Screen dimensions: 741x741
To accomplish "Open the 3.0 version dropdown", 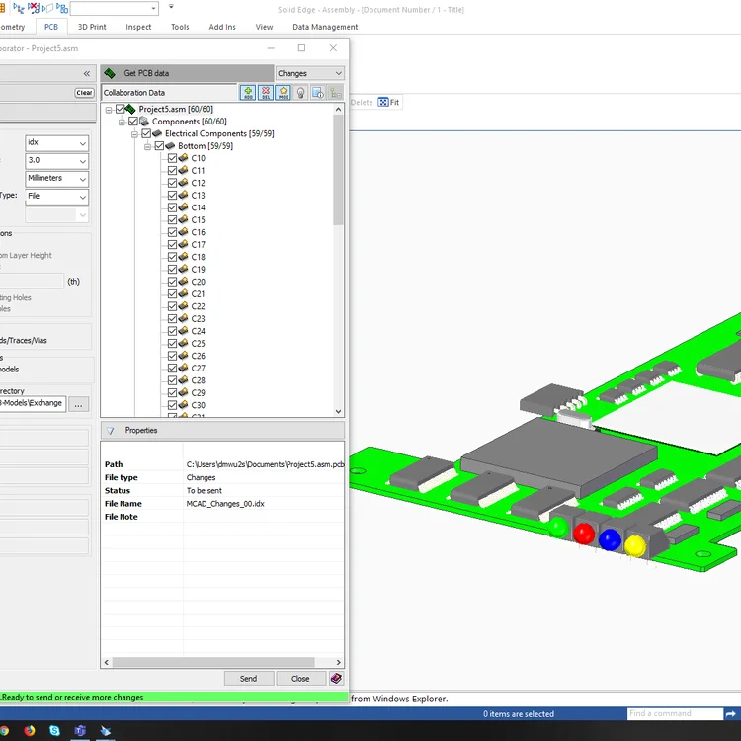I will click(56, 161).
